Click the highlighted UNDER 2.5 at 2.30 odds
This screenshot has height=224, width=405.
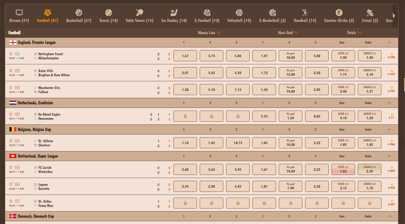coord(369,169)
